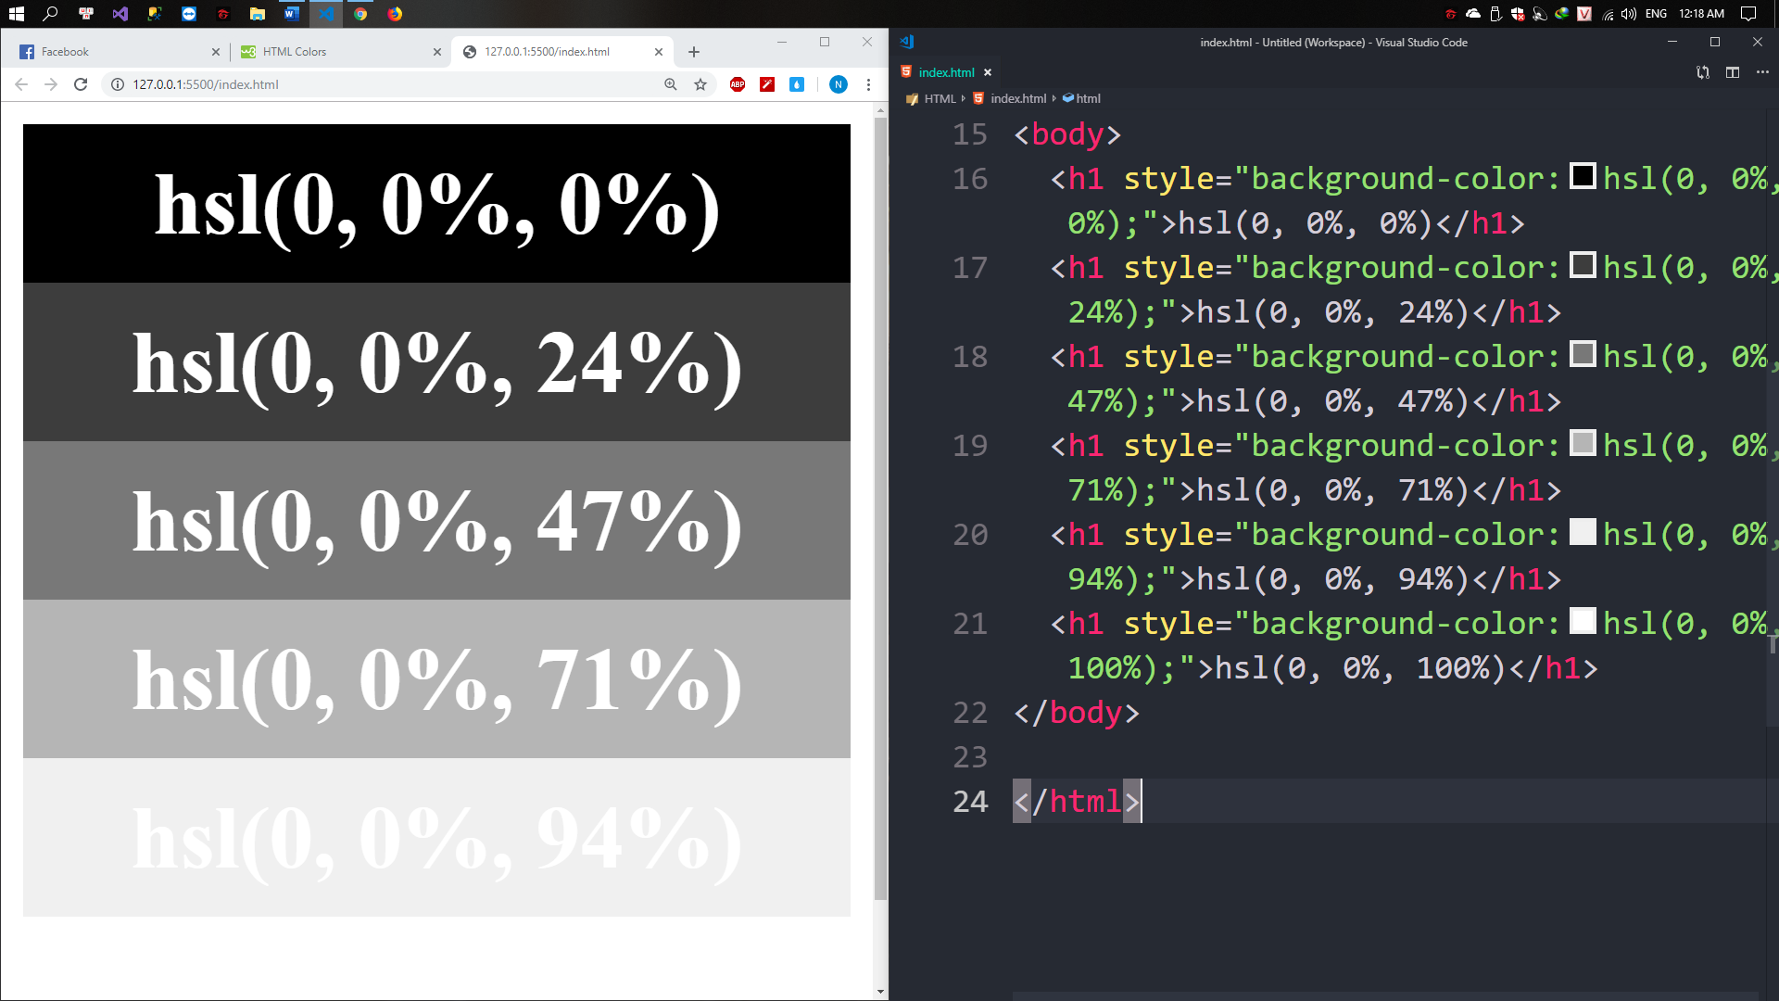Click the black color swatch on line 16

coord(1583,176)
